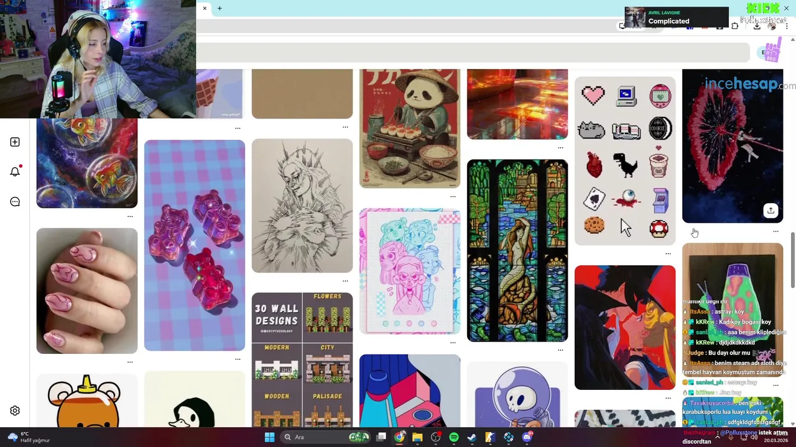Open more options under the gummy bears pin
Image resolution: width=796 pixels, height=447 pixels.
[238, 359]
